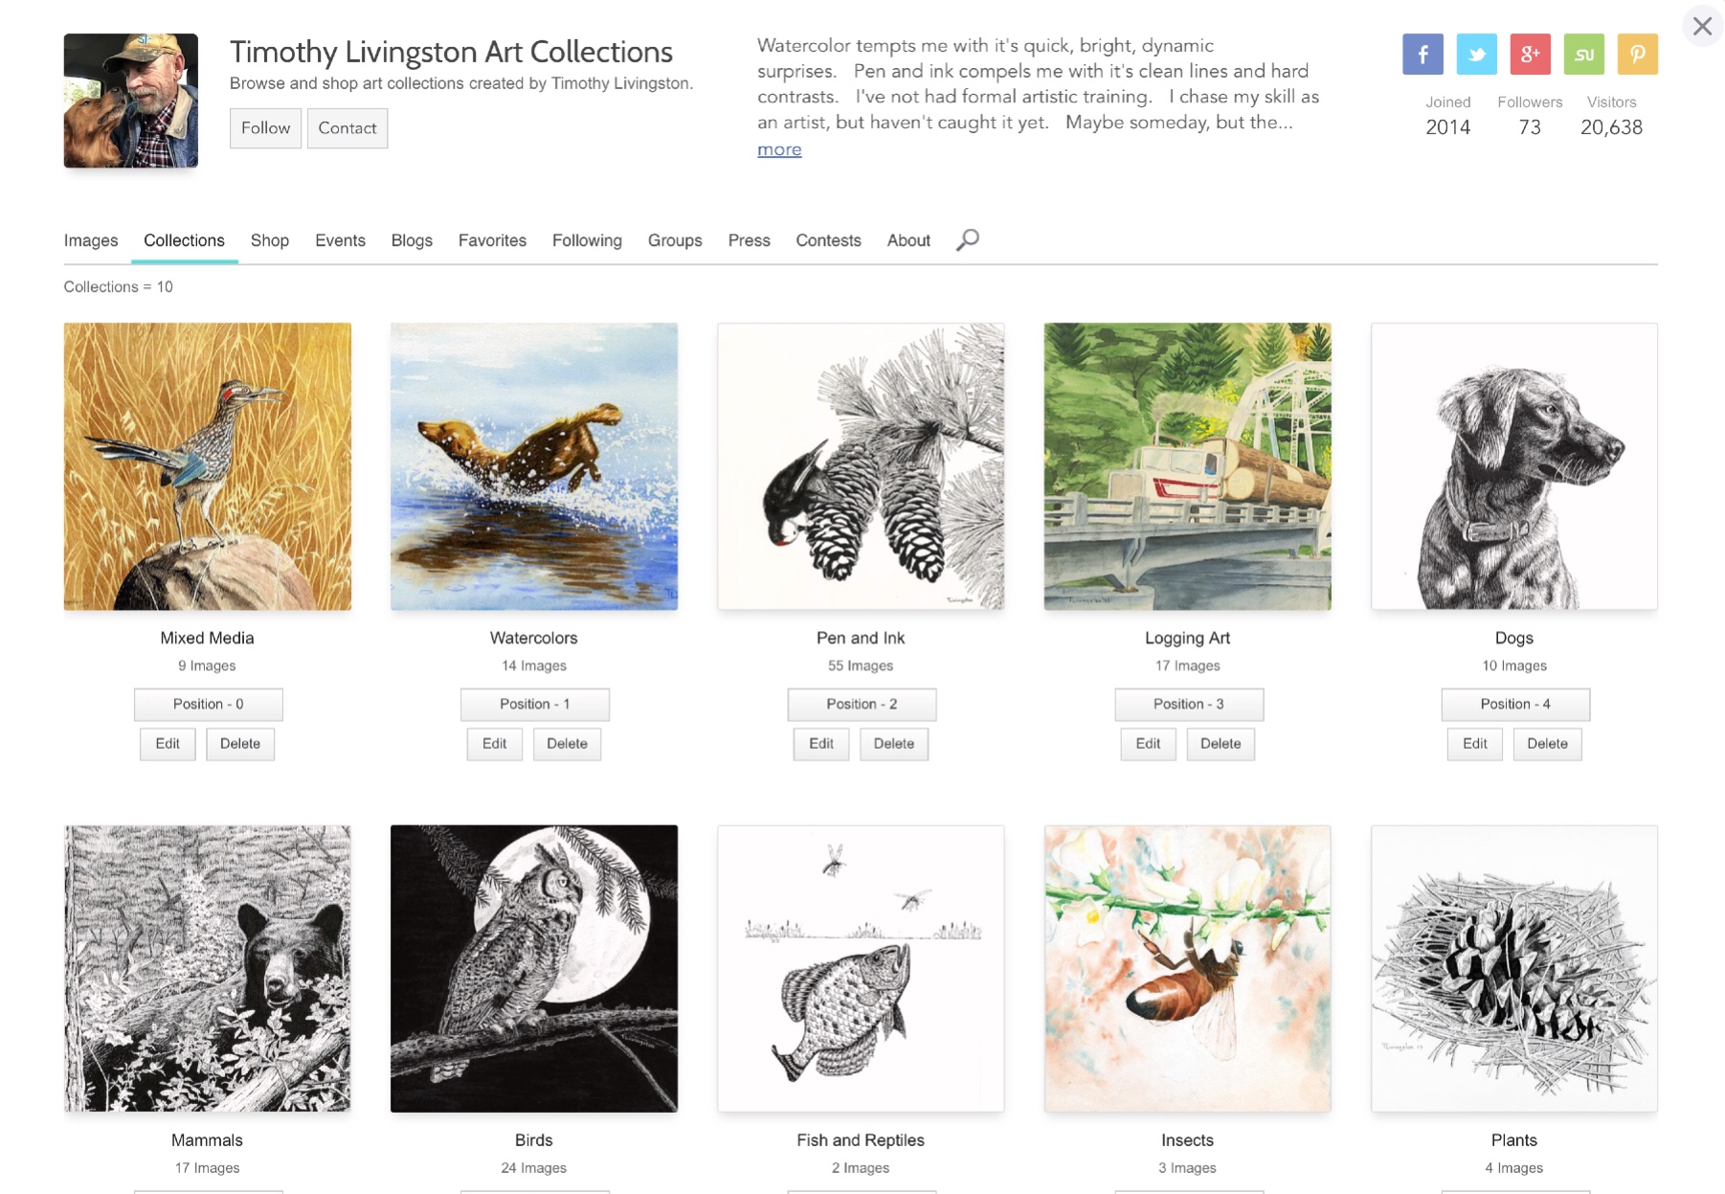Open the Position - 2 selector for Pen and Ink
The width and height of the screenshot is (1725, 1194).
click(862, 704)
